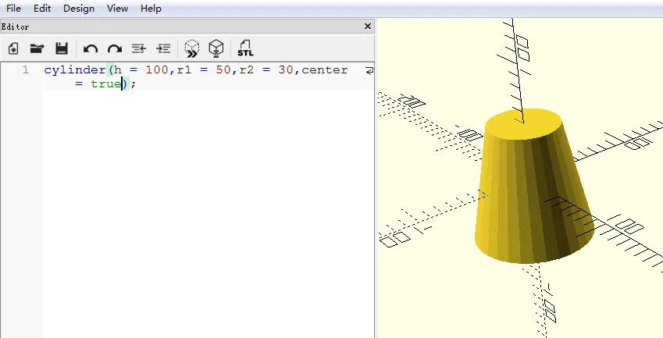Open a file with the folder icon

[x=37, y=48]
